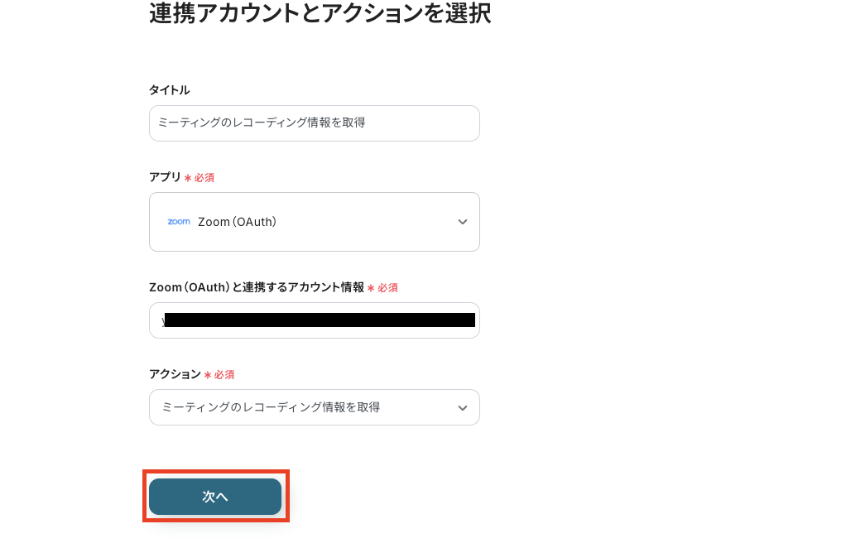Click the required marker after アカウント情報 label
The image size is (846, 548).
tap(383, 287)
